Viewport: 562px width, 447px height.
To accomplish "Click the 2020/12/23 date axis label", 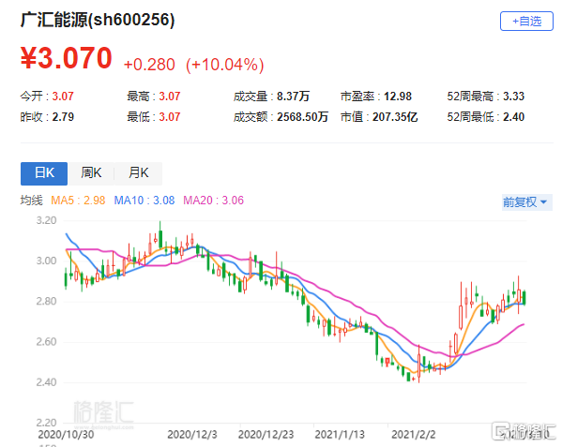I will click(266, 435).
